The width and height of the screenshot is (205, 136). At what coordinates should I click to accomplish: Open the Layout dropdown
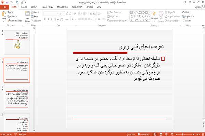click(x=36, y=12)
